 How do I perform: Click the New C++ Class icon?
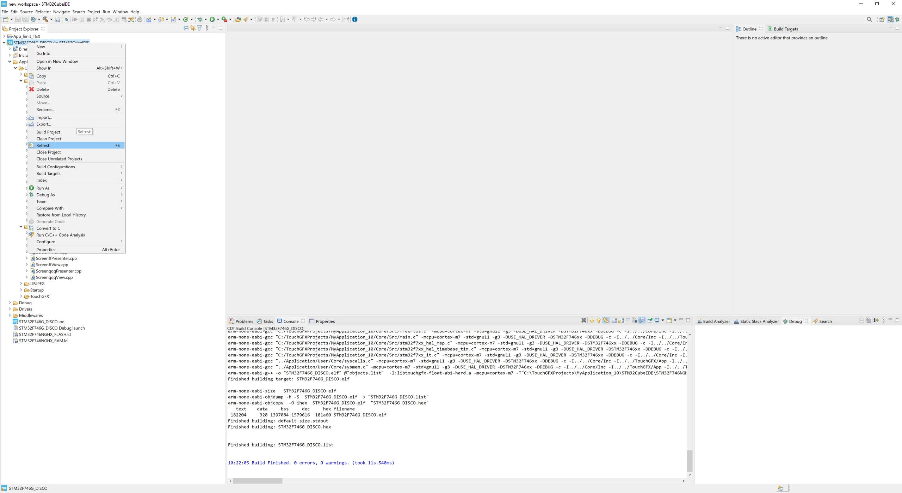point(185,19)
